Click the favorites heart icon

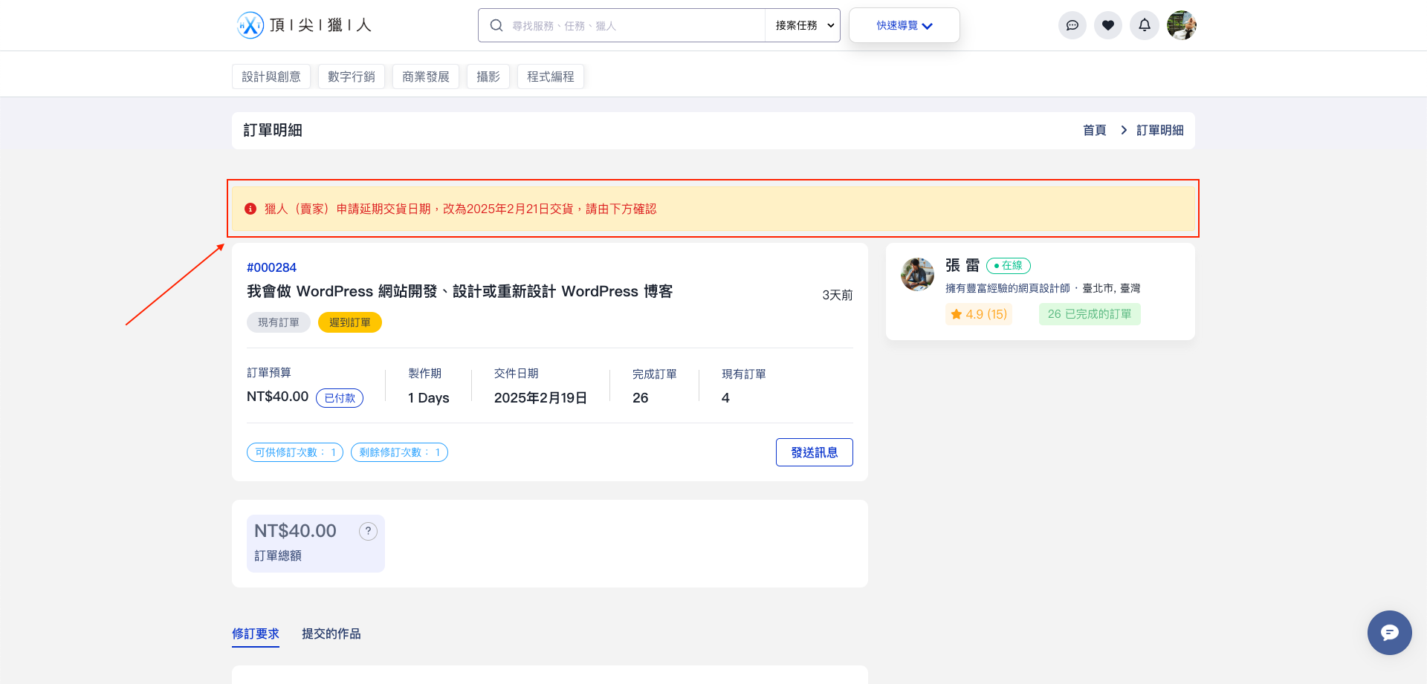(1108, 25)
